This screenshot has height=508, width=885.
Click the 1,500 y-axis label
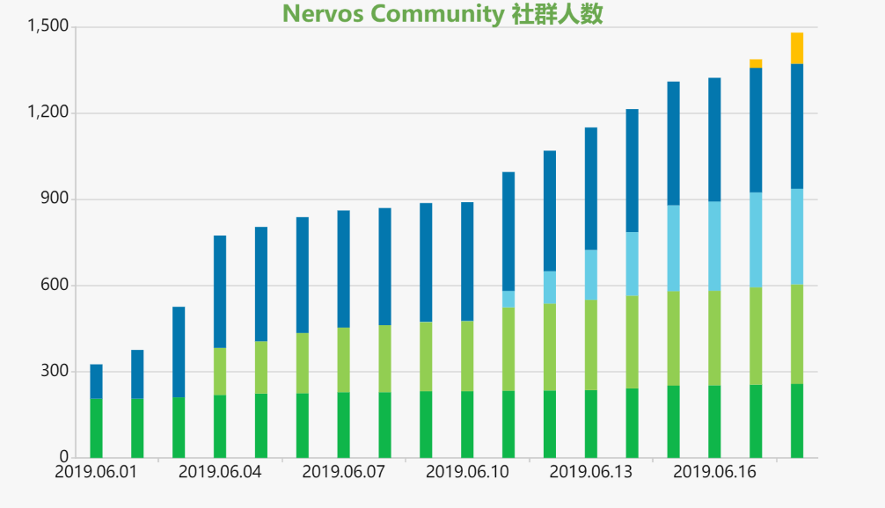coord(48,27)
